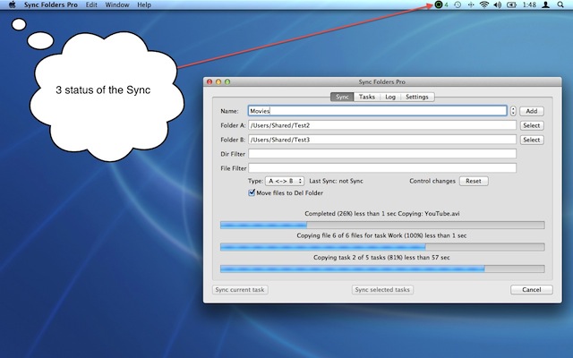Open the sync Type A <-> B dropdown
This screenshot has height=358, width=573.
pyautogui.click(x=286, y=181)
